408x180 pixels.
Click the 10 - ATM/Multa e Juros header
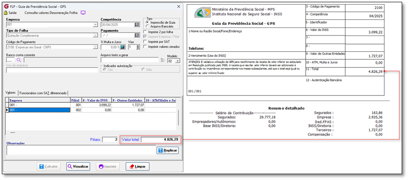click(x=160, y=100)
